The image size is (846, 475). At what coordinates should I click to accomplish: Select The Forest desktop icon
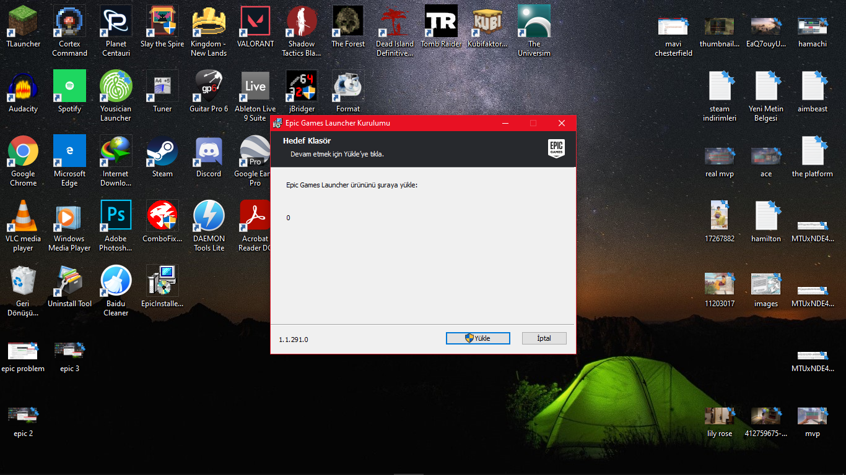point(348,27)
